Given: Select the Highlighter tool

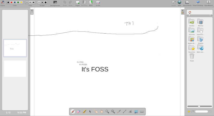Looking at the screenshot, I should click(x=84, y=111).
